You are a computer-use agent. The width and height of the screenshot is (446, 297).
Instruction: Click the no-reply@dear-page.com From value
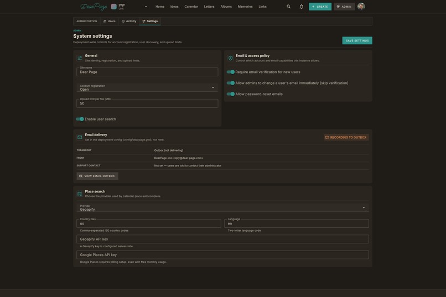click(x=179, y=158)
